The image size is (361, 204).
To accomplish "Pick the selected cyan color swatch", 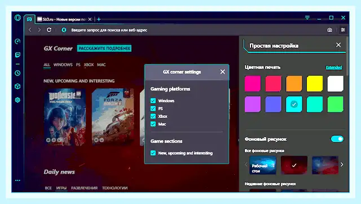I will (x=294, y=104).
